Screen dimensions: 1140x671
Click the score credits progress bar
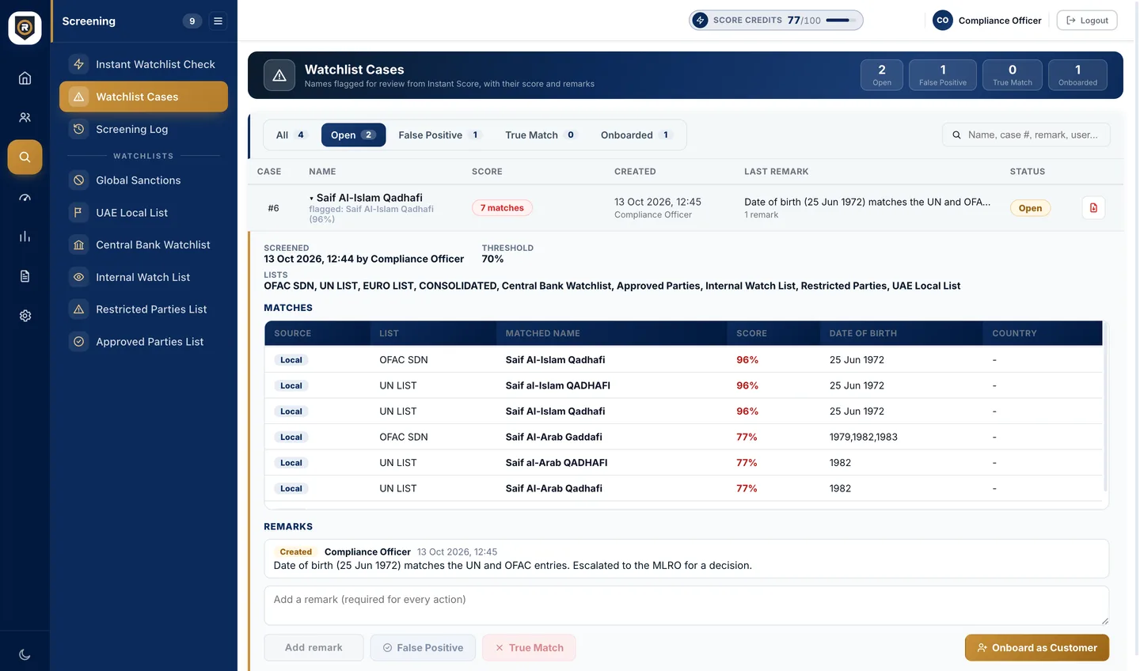[x=841, y=21]
